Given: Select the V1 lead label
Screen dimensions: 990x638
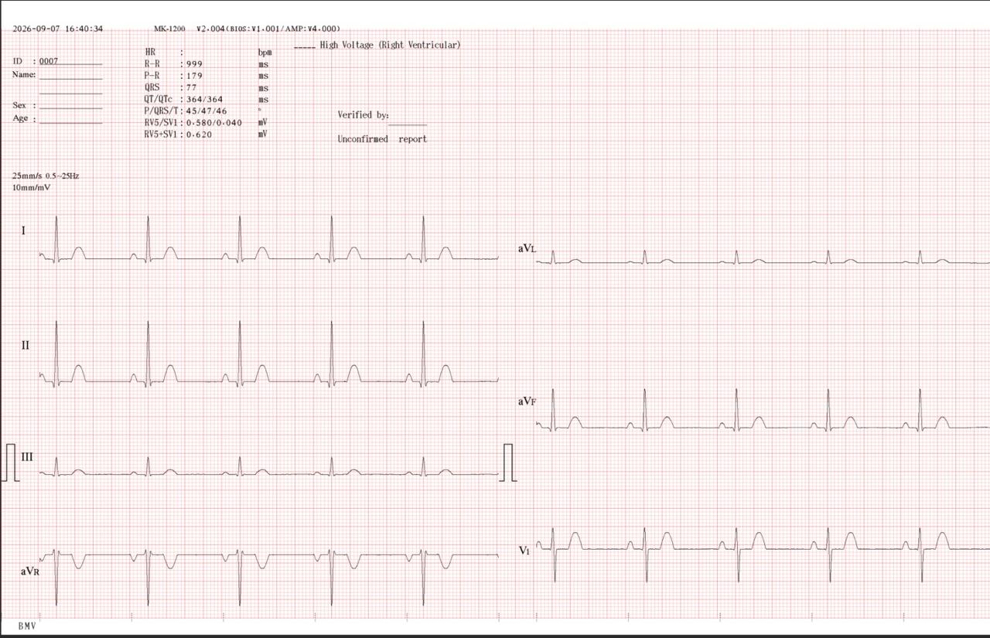Looking at the screenshot, I should pyautogui.click(x=524, y=550).
